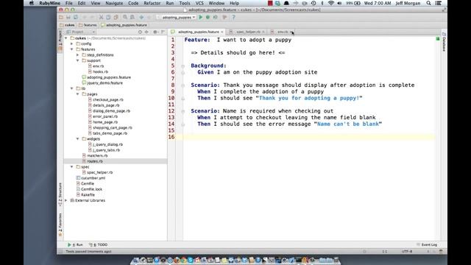Switch to the spec_helper.rb editor tab

click(x=248, y=32)
